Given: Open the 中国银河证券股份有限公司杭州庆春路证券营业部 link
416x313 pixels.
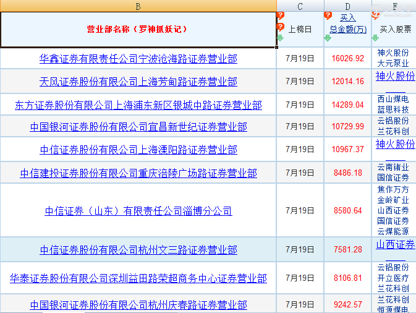Looking at the screenshot, I should [138, 305].
